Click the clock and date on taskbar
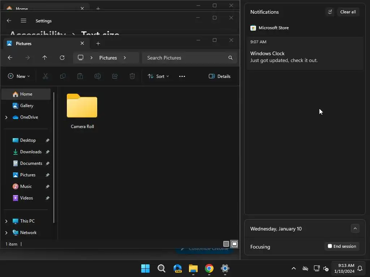Viewport: 370px width, 277px height. [344, 268]
